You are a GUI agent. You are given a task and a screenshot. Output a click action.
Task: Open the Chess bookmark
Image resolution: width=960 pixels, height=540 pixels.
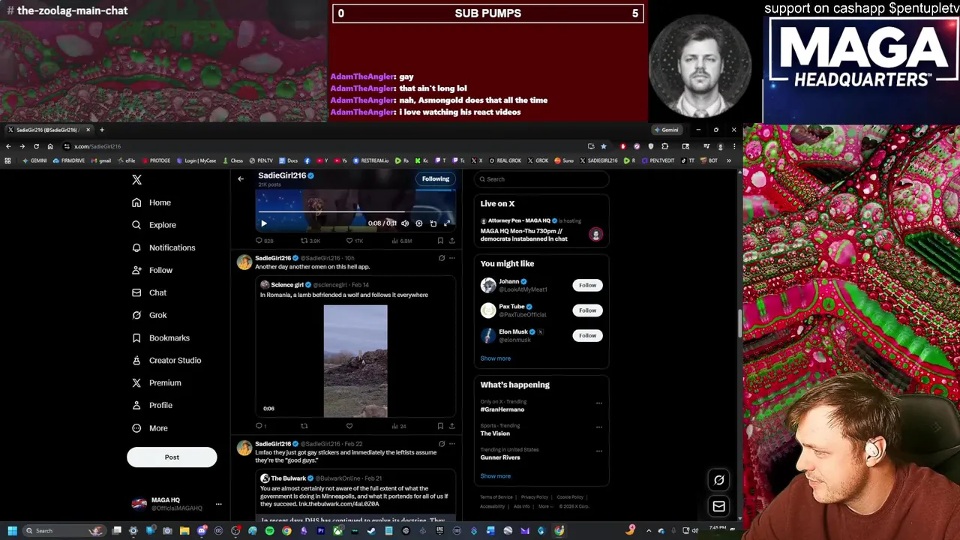tap(233, 160)
